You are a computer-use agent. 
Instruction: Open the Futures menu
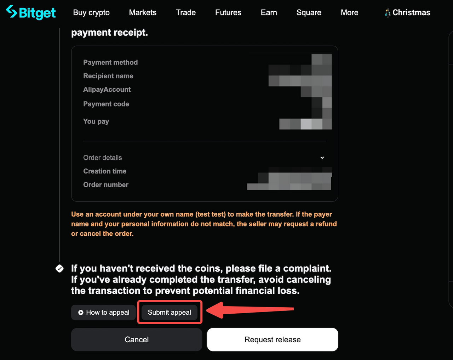coord(228,12)
